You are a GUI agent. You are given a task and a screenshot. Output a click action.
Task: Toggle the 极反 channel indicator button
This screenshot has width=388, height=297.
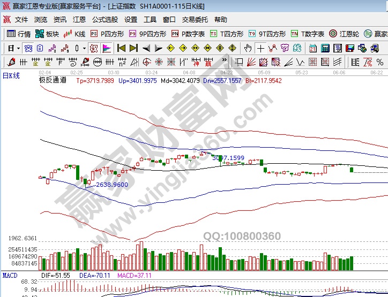(93, 48)
